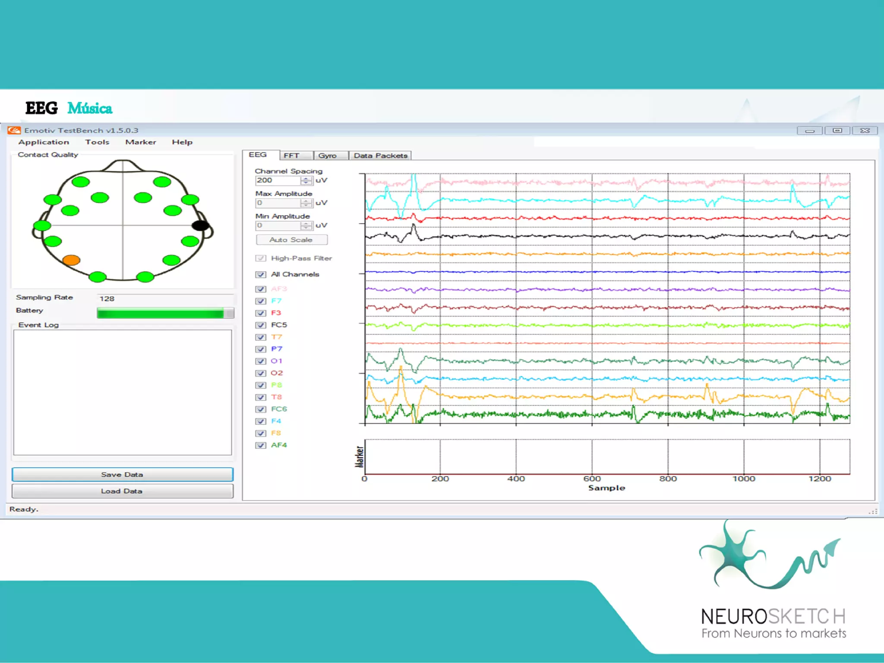Click the Min Amplitude spinner arrows
The width and height of the screenshot is (884, 663).
[x=306, y=225]
